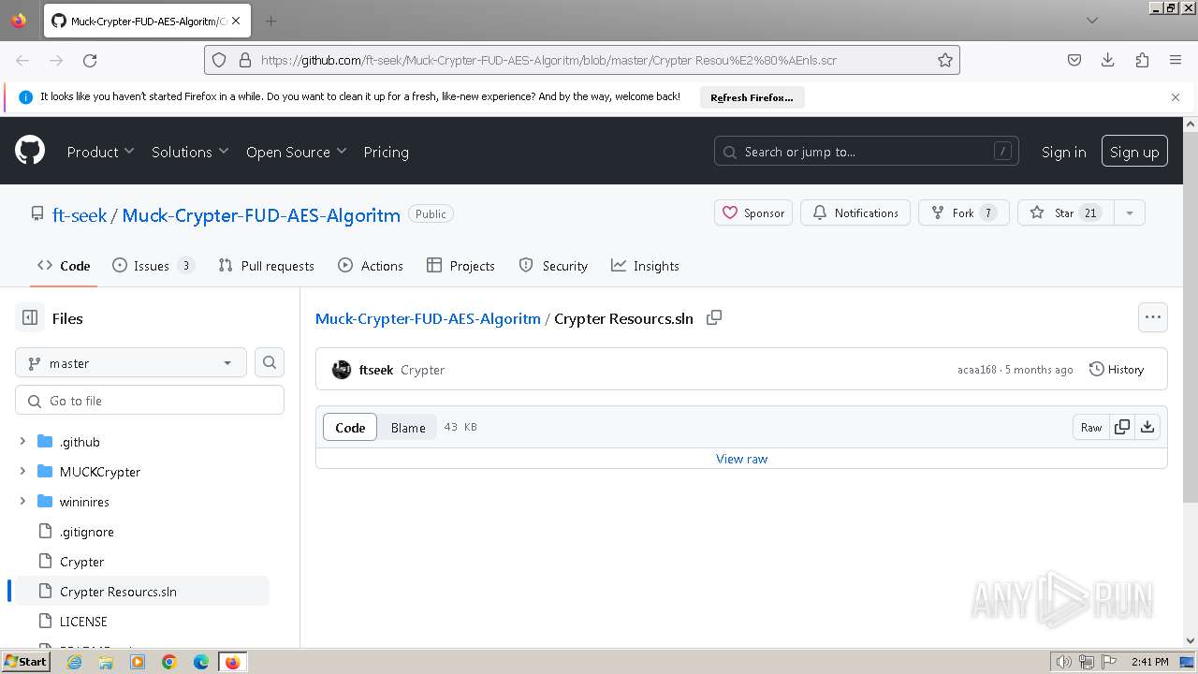This screenshot has width=1198, height=674.
Task: Copy the file path with the copy icon
Action: click(714, 318)
